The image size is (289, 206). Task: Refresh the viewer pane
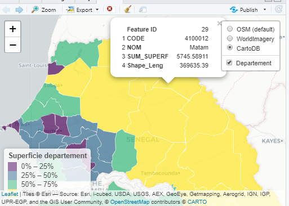(279, 10)
